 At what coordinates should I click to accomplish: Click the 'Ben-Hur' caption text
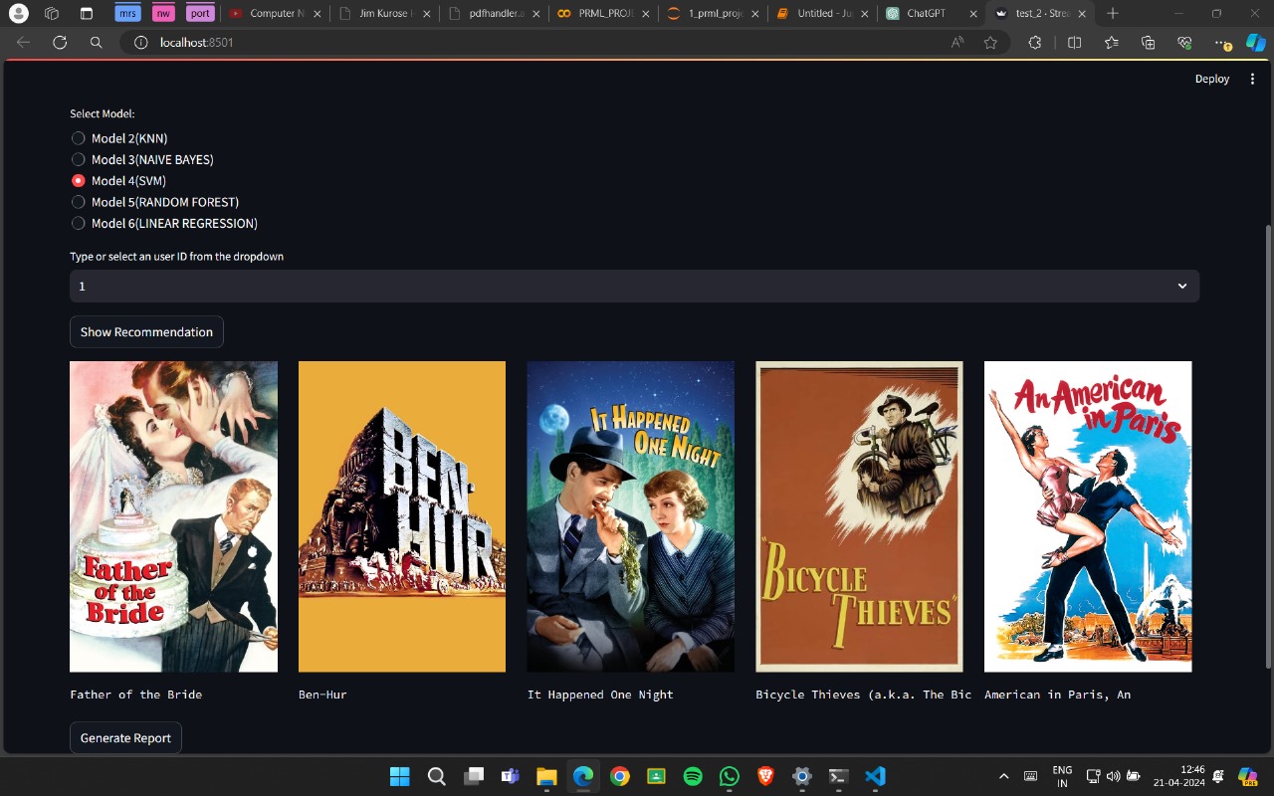click(322, 695)
